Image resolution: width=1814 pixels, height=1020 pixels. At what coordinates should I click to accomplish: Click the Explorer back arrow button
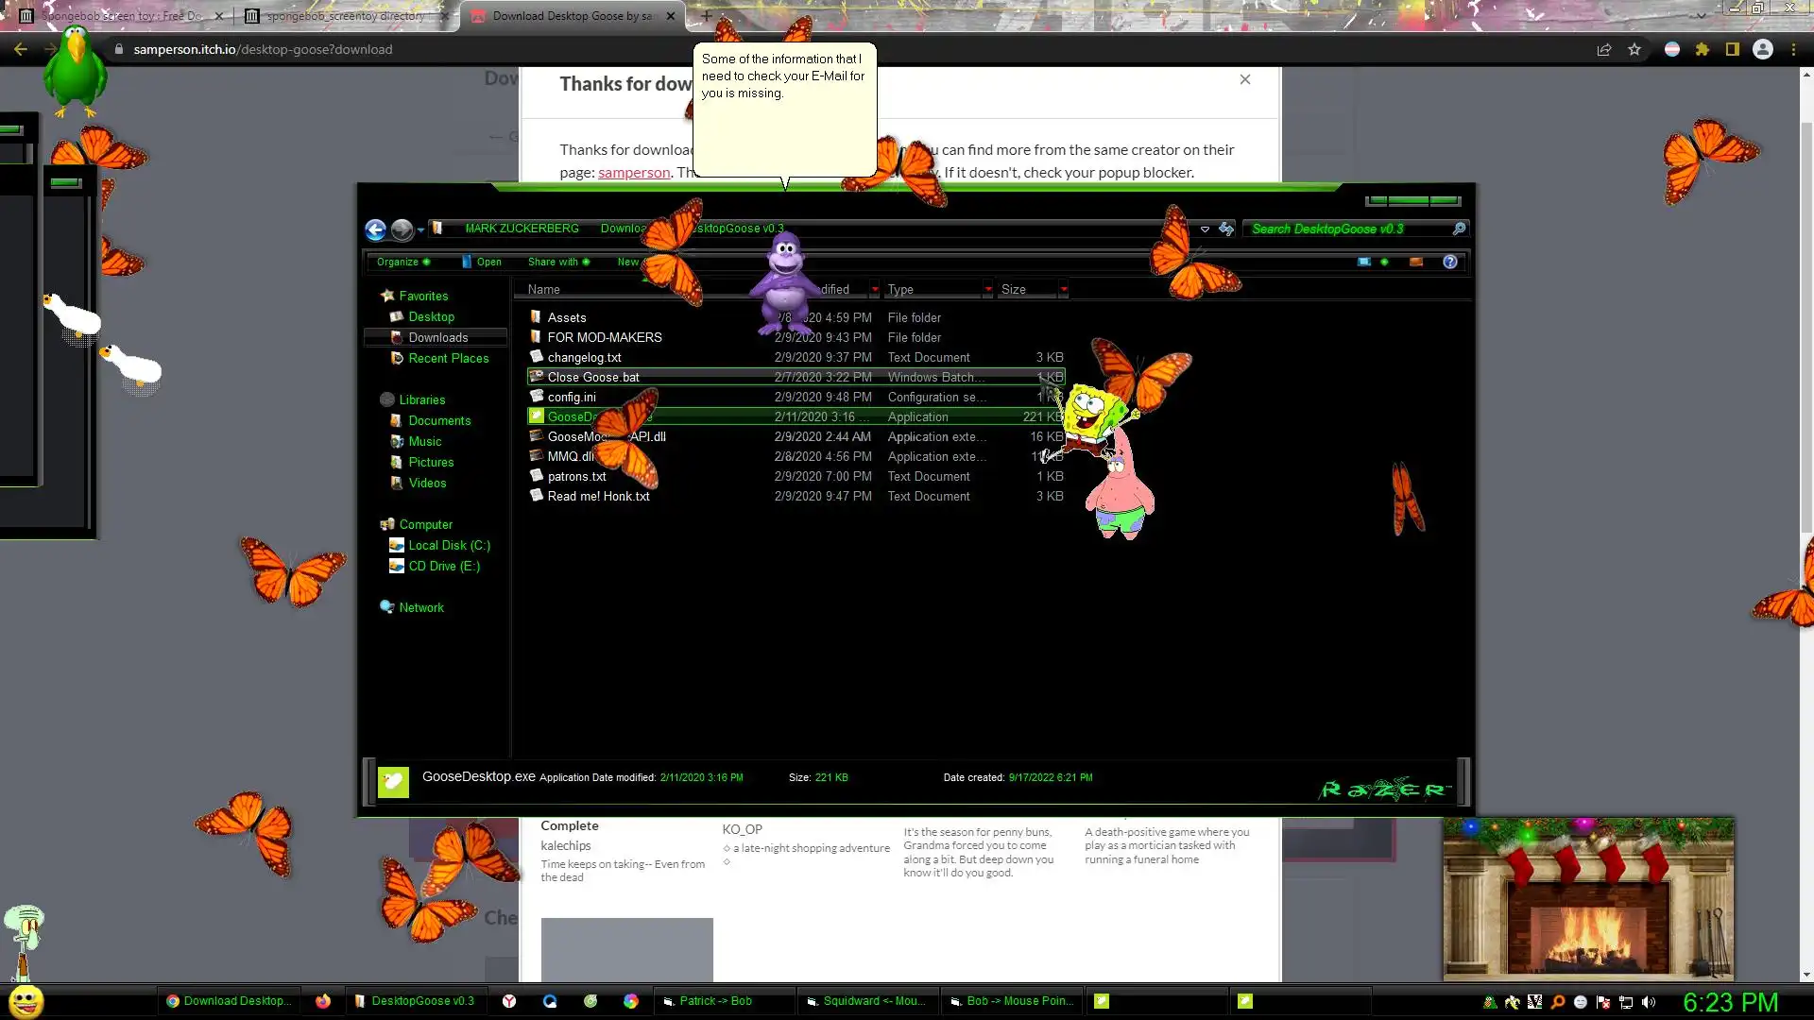[375, 229]
